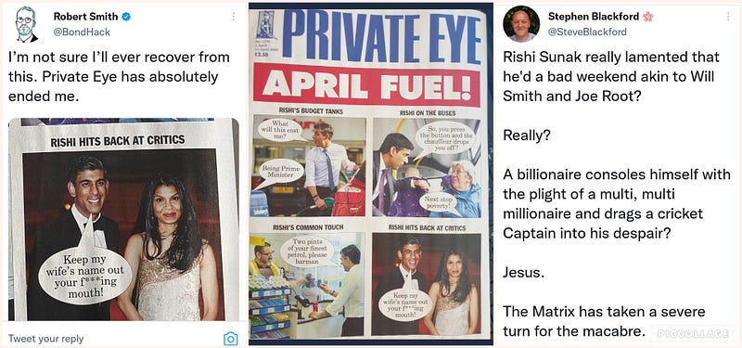Viewport: 742px width, 348px height.
Task: Click the PicCollage watermark logo
Action: point(694,334)
